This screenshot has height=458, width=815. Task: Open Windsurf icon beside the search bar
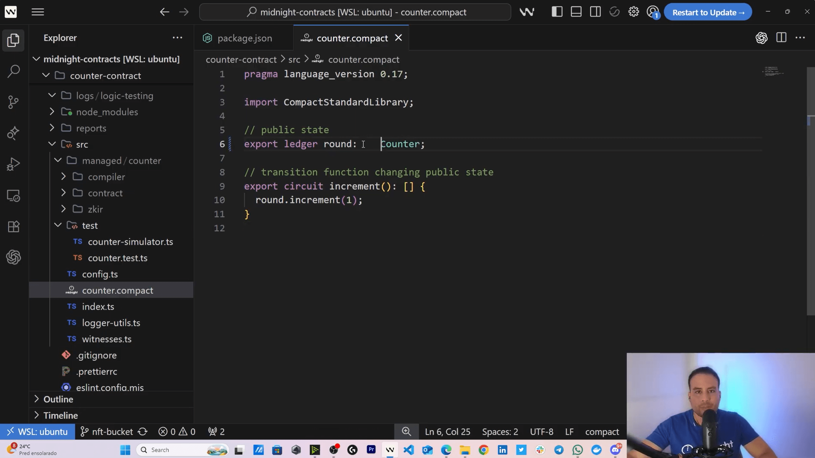point(527,12)
